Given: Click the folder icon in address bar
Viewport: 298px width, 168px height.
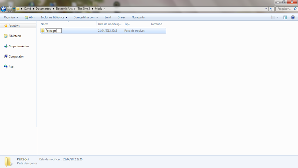Looking at the screenshot, I should coord(18,9).
